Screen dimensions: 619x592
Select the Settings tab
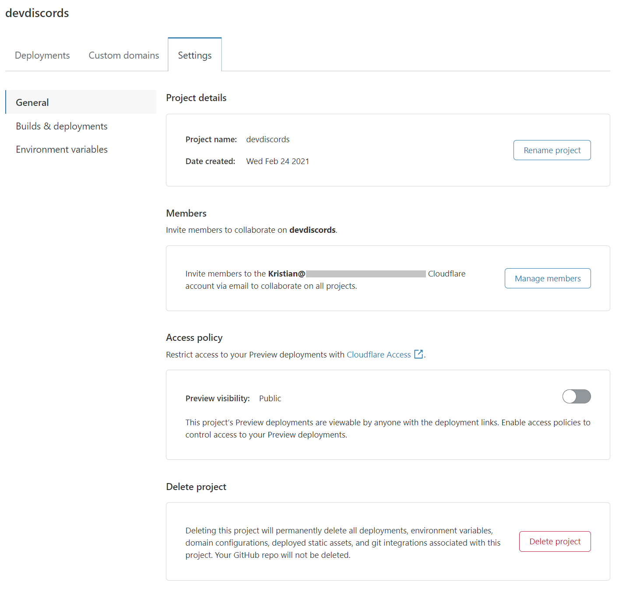click(x=194, y=55)
